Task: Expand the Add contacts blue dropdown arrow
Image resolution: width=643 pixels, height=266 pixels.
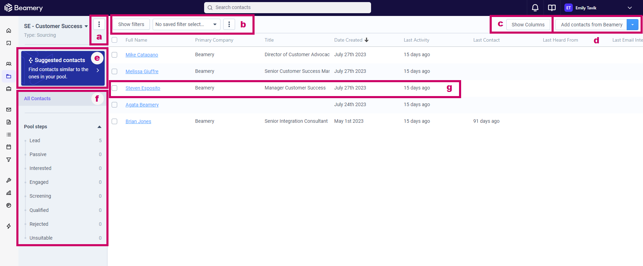Action: (633, 25)
